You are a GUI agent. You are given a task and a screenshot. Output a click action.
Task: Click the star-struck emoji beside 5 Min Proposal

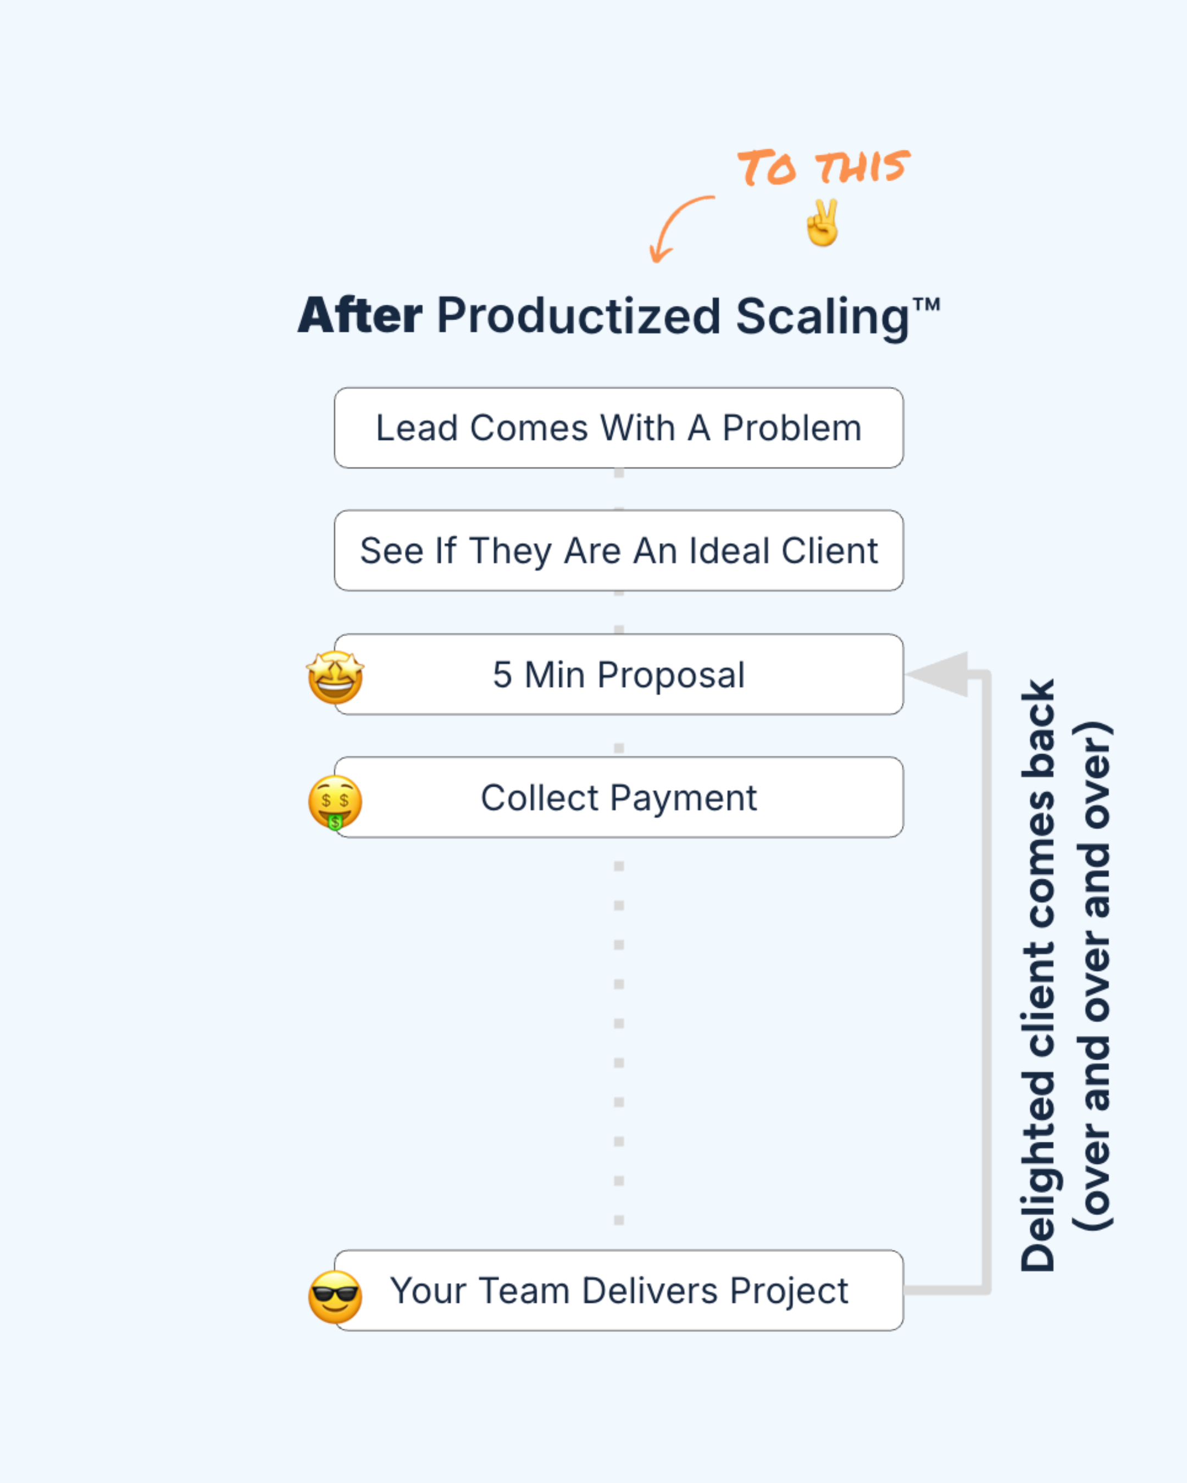click(335, 678)
